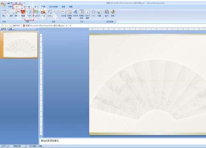The image size is (206, 148).
Task: Click the theme name in the status bar
Action: coord(17,146)
